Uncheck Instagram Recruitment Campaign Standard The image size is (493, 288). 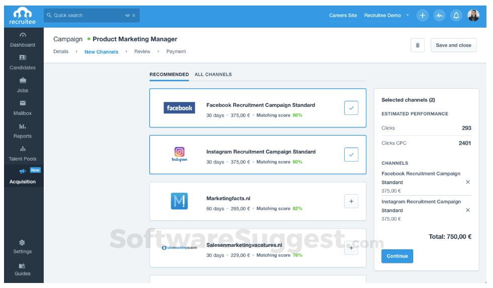pyautogui.click(x=351, y=155)
